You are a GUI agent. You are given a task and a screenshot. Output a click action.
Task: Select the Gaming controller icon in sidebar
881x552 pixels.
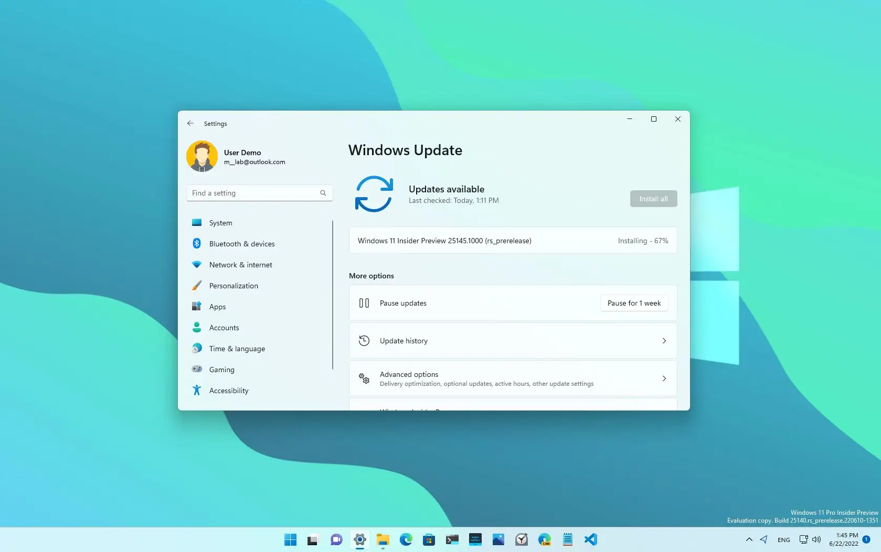pyautogui.click(x=197, y=369)
